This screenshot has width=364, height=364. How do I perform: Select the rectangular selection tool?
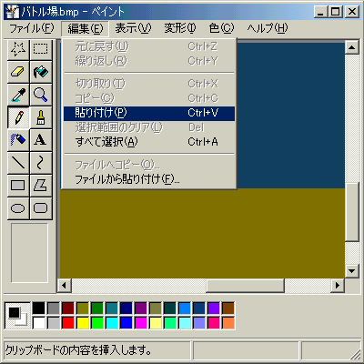coord(41,49)
